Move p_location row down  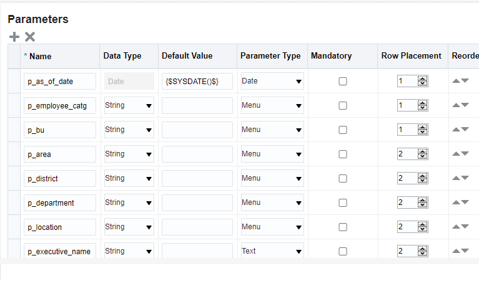click(465, 226)
